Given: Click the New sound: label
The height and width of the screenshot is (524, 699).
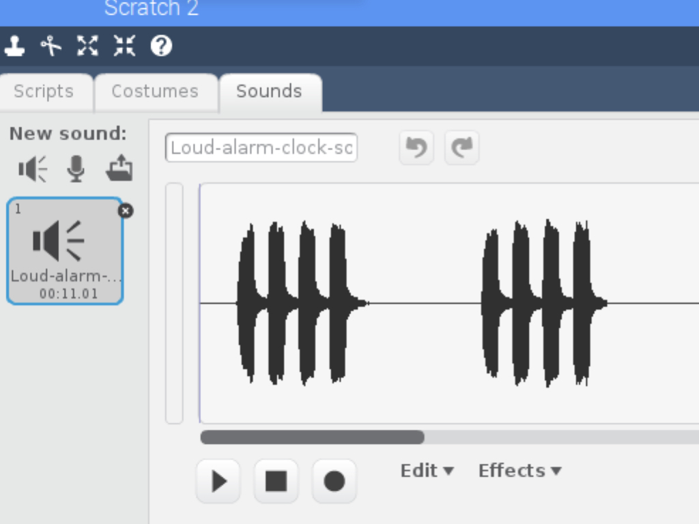Looking at the screenshot, I should (68, 134).
